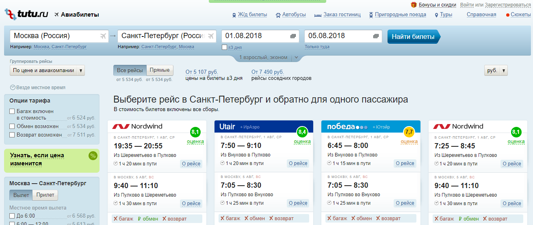Open О рейсе for Nordwind 19:35 flight
The width and height of the screenshot is (533, 225).
[x=191, y=164]
